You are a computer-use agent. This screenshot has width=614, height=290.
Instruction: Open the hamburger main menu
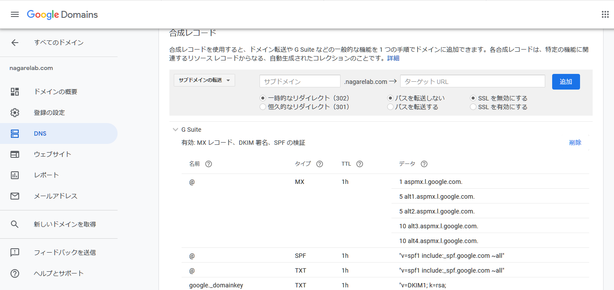point(15,14)
